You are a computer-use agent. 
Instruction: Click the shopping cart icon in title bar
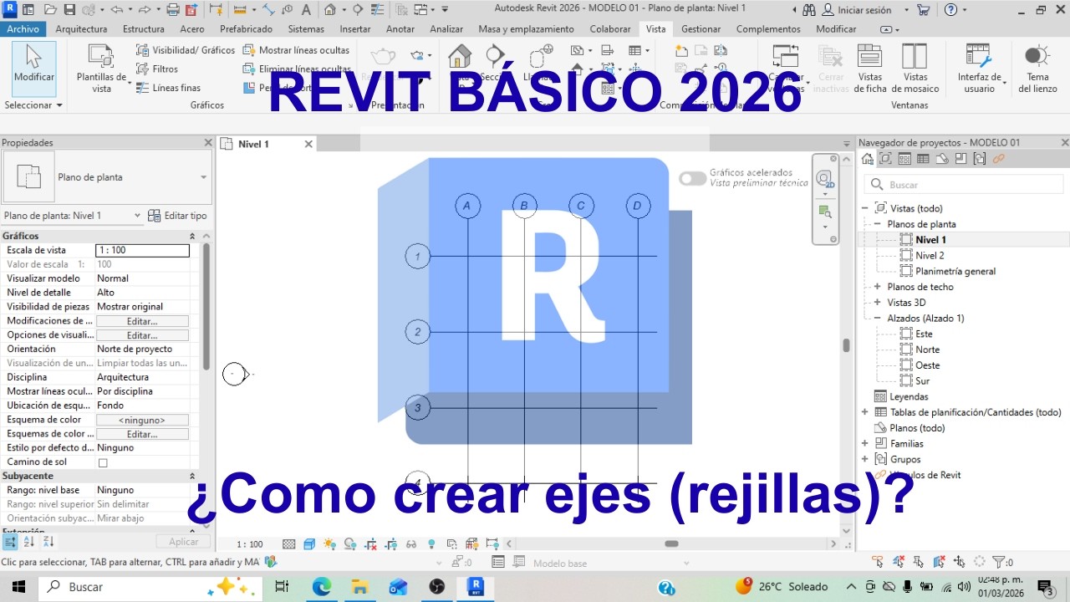tap(923, 10)
